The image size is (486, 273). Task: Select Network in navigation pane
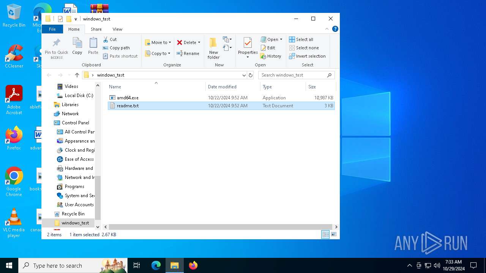pos(66,114)
